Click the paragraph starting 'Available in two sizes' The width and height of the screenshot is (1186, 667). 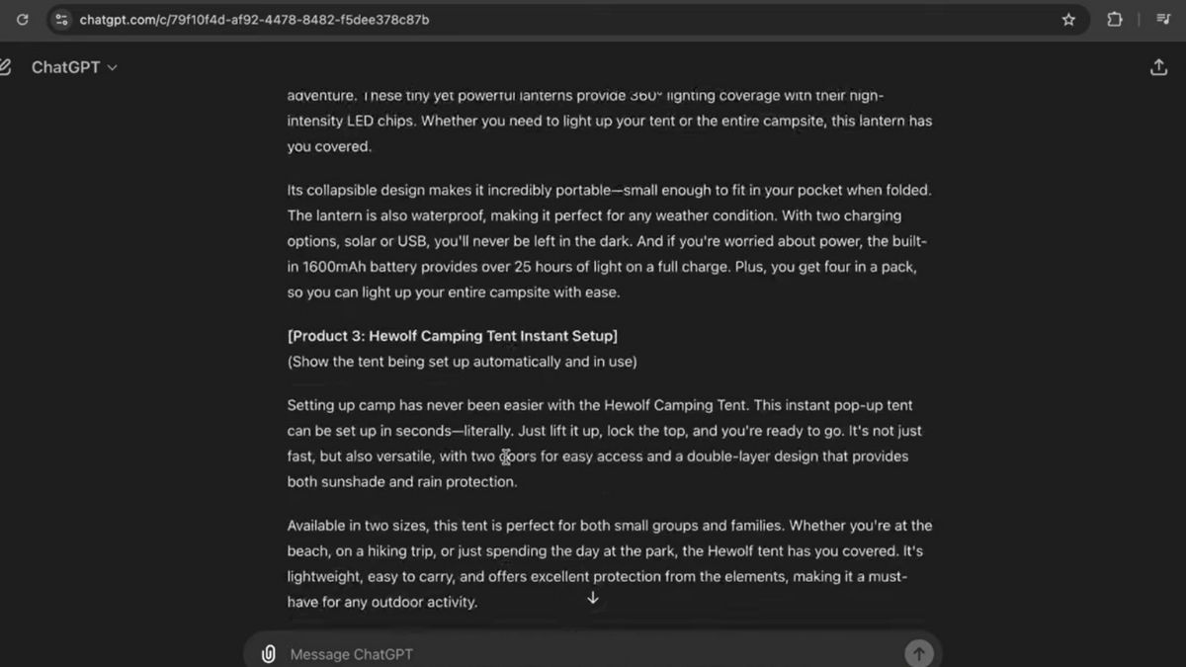point(609,563)
